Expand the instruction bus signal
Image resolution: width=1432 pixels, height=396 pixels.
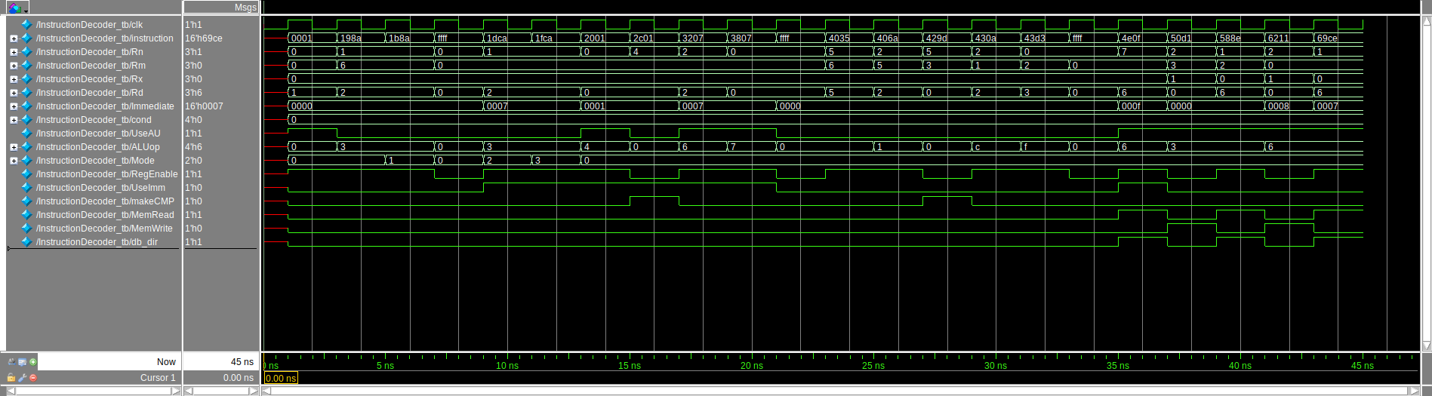coord(14,38)
